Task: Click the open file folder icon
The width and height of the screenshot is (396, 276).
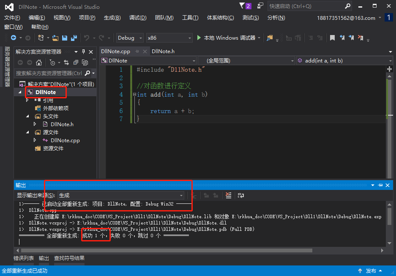Action: [x=55, y=38]
